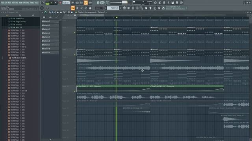Click the question mark help icon

168,3
